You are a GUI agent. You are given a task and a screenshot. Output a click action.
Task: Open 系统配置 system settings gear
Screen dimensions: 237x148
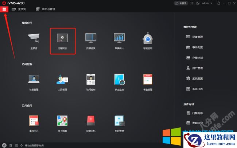pos(194,79)
